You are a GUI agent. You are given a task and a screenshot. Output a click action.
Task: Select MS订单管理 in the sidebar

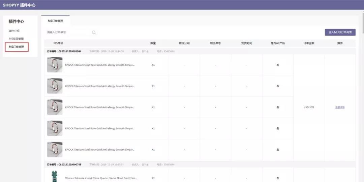coord(17,47)
